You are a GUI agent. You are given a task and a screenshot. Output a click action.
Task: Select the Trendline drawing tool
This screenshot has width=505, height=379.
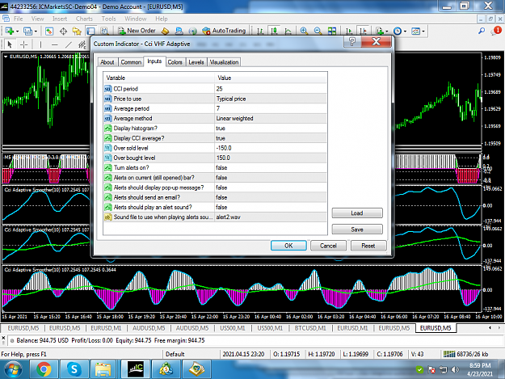click(69, 44)
